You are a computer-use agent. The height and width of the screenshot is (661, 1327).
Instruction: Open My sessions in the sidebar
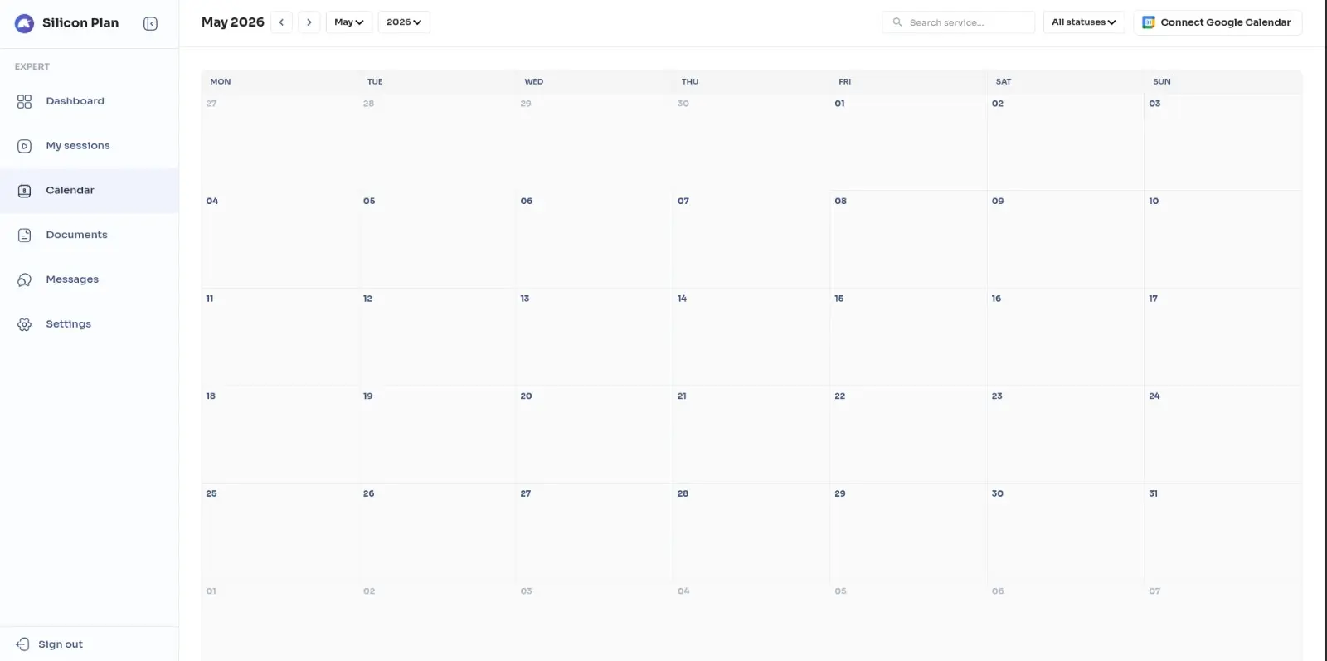point(89,146)
